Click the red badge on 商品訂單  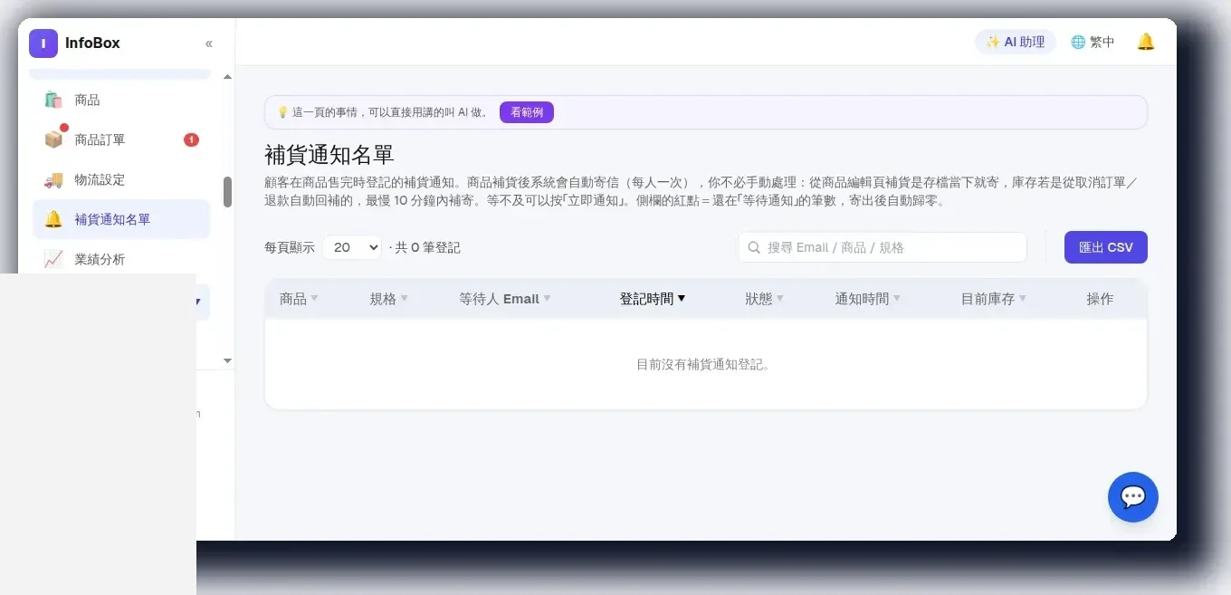click(191, 139)
